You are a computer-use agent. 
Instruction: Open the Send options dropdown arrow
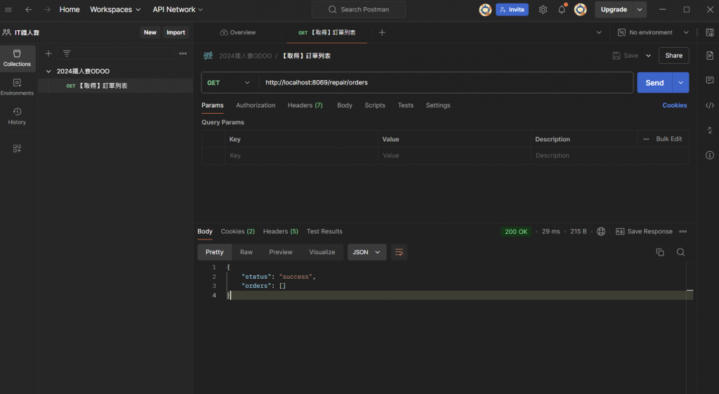[681, 83]
